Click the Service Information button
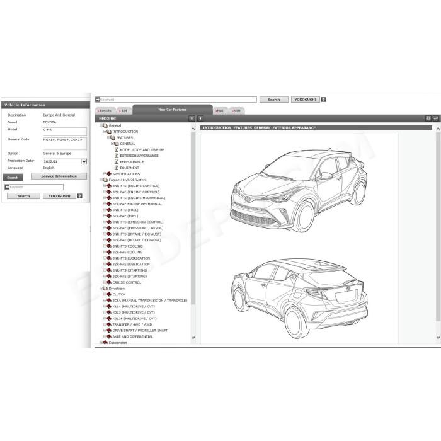This screenshot has height=441, width=441. 59,176
